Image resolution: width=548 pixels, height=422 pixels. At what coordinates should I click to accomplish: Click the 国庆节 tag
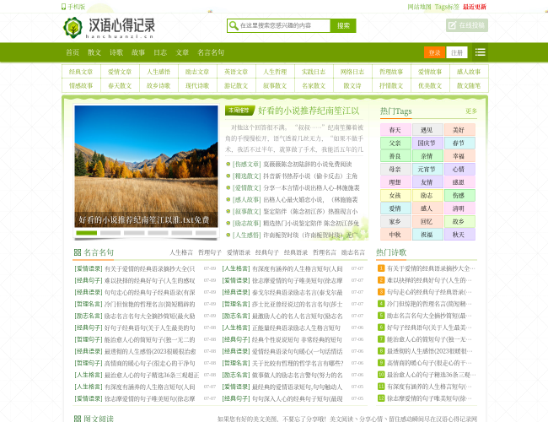427,143
